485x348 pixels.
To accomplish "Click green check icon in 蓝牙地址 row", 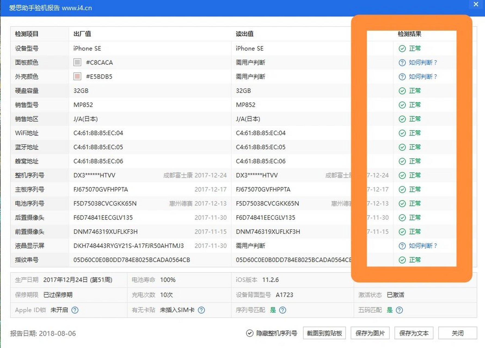I will [x=402, y=147].
